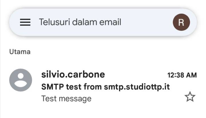Open the "SMTP test from smtp.studiottp.it" subject

106,86
